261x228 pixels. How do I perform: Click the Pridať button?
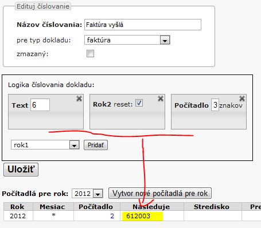pos(96,145)
